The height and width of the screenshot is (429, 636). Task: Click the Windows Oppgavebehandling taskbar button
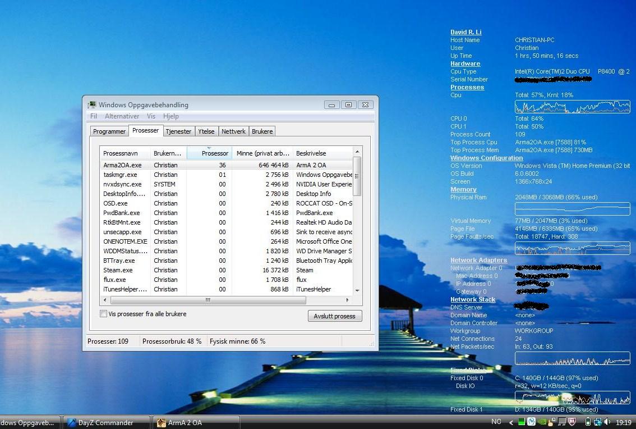(x=29, y=422)
